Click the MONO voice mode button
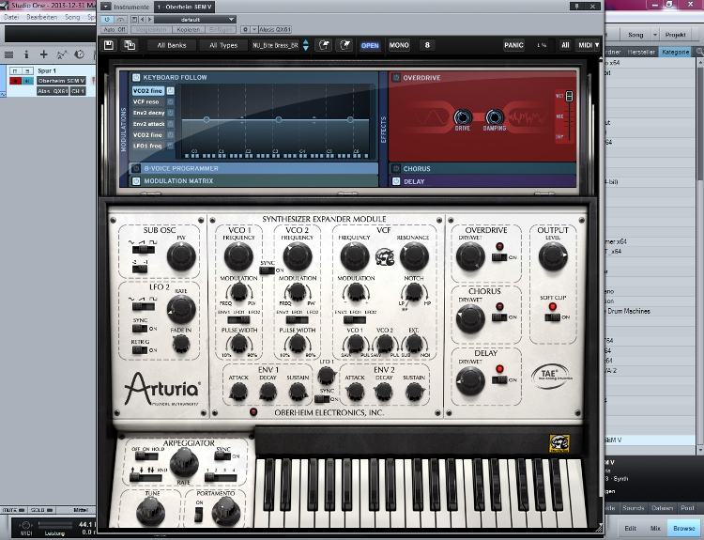This screenshot has width=704, height=540. tap(399, 45)
